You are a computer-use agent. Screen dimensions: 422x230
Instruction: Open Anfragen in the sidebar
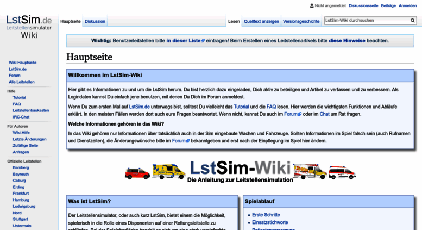point(21,152)
